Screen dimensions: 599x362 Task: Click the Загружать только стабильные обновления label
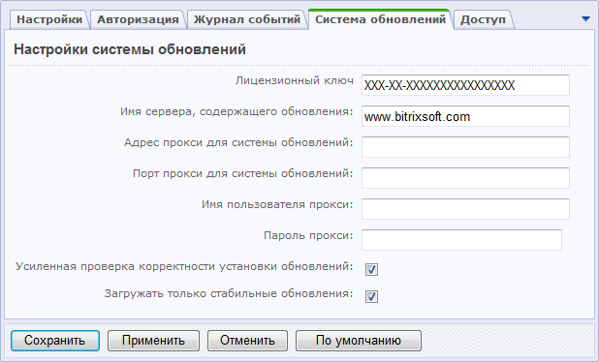coord(229,293)
